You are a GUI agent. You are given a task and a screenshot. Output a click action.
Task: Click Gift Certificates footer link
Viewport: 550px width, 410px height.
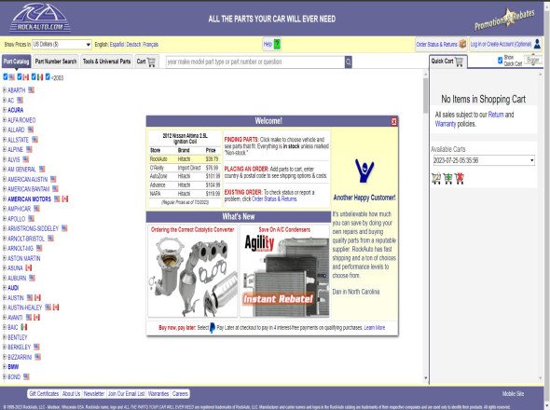pyautogui.click(x=44, y=394)
